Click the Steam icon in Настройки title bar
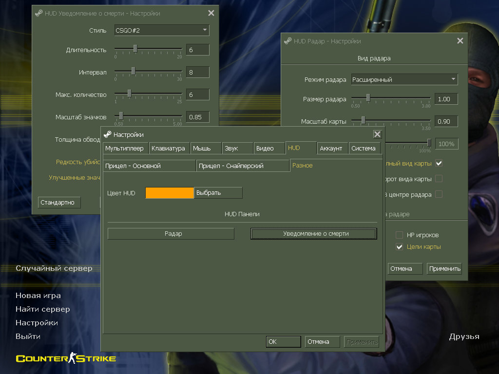 [108, 134]
